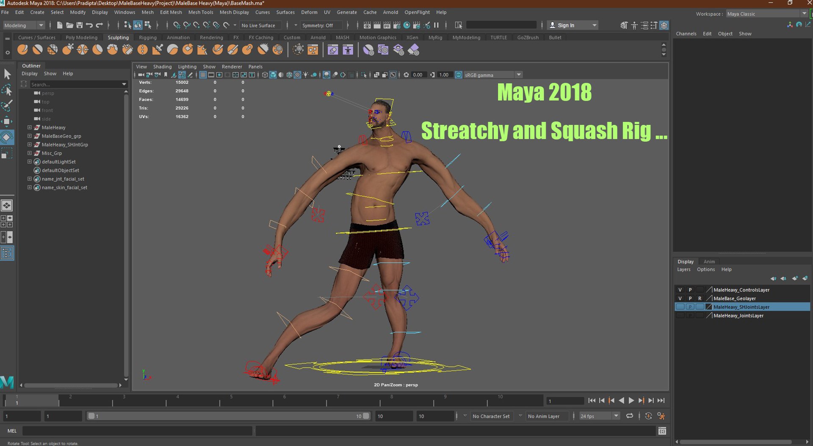Toggle playback P of MaleHeavy_JointsLayer
This screenshot has width=813, height=446.
point(690,315)
